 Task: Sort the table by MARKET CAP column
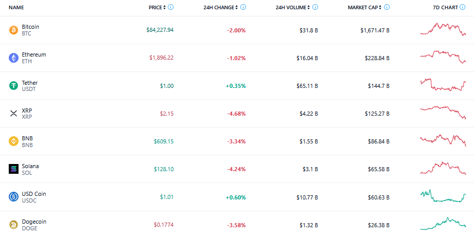click(x=364, y=8)
